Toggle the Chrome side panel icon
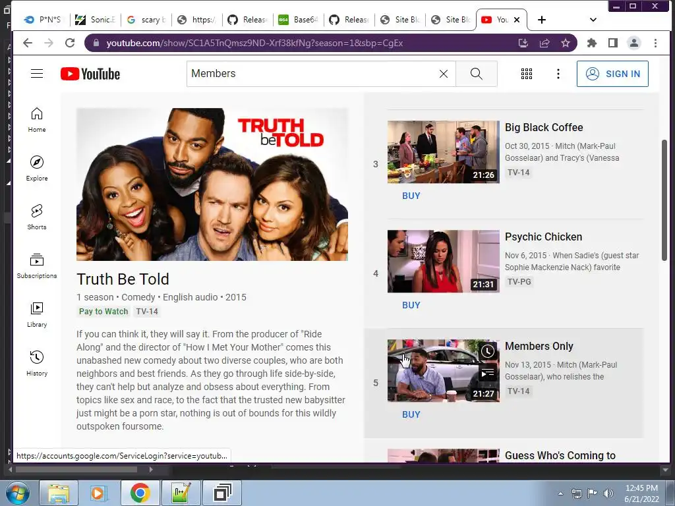The image size is (675, 506). click(x=613, y=43)
